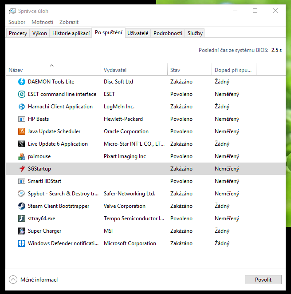Open the Možnosti menu
Image resolution: width=291 pixels, height=294 pixels.
42,22
